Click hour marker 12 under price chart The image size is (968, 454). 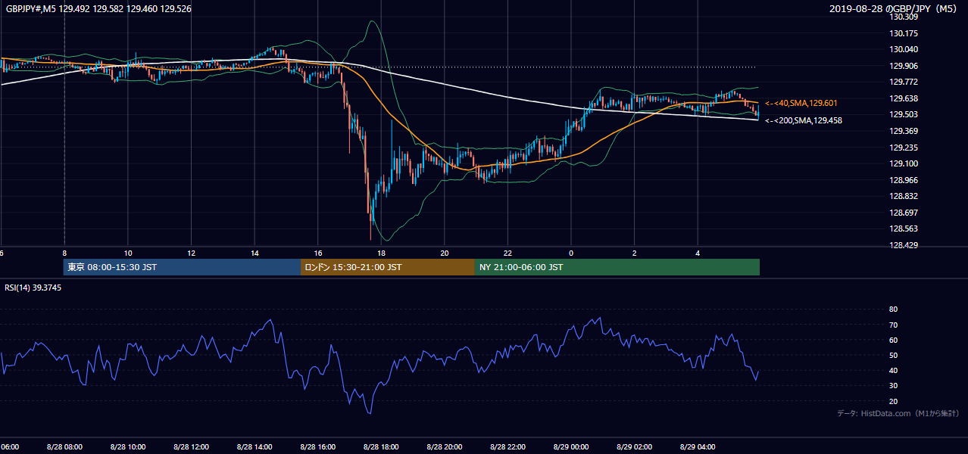pos(192,253)
